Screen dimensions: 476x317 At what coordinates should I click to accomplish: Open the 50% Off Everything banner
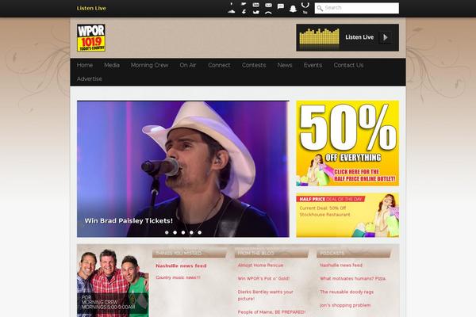(347, 143)
